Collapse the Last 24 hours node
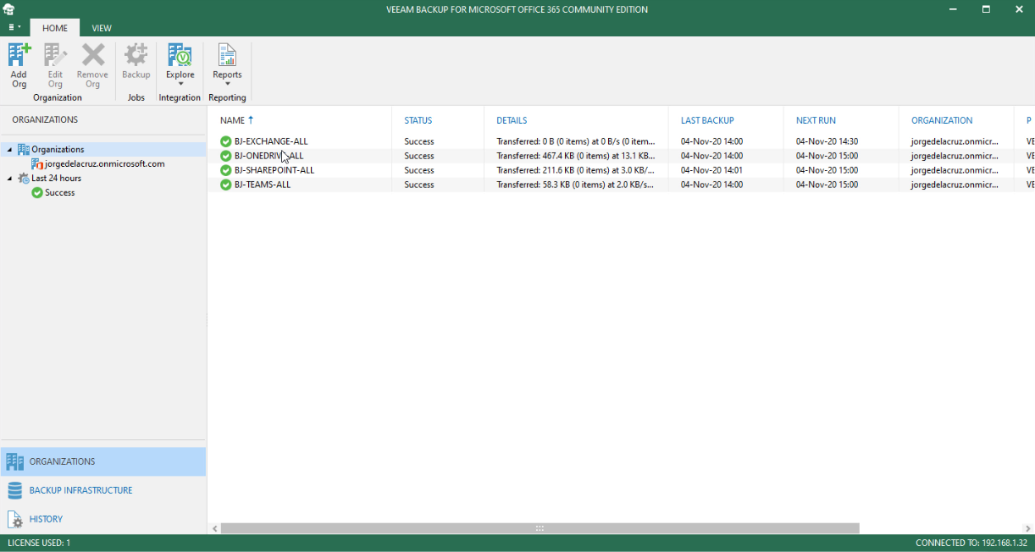Screen dimensions: 1035x552 click(10, 179)
